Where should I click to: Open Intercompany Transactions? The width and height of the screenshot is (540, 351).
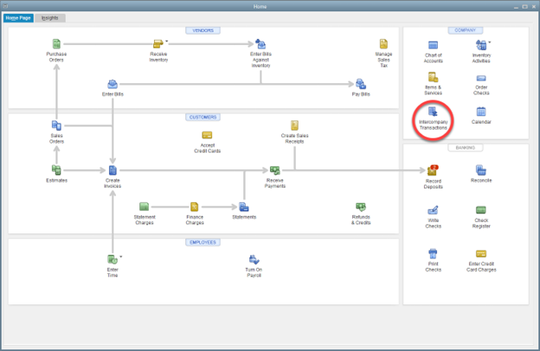click(x=433, y=112)
